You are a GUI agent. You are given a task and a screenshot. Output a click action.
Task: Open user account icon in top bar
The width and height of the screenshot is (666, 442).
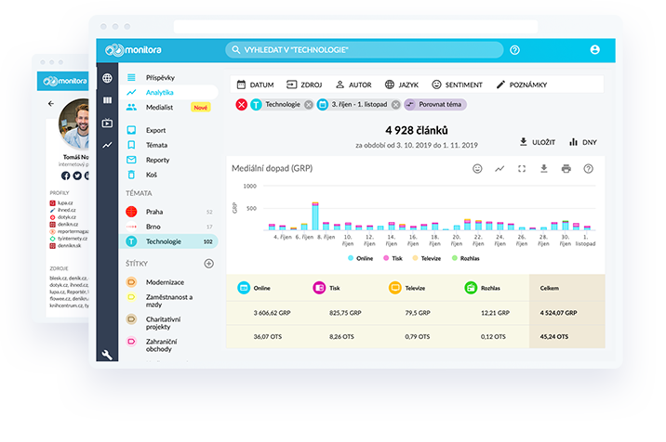[594, 50]
